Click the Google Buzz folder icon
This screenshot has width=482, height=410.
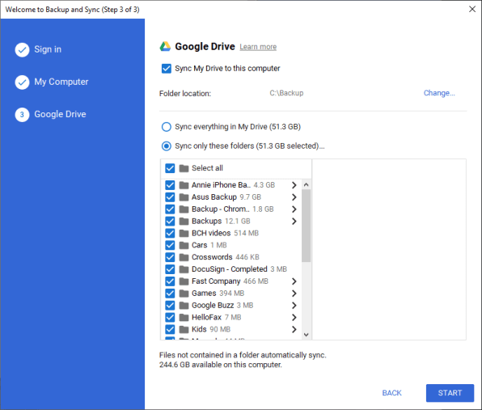[184, 306]
